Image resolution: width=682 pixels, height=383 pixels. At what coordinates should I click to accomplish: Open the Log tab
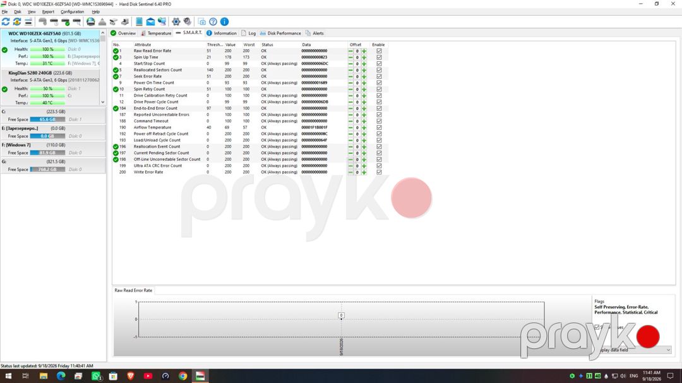pos(248,33)
